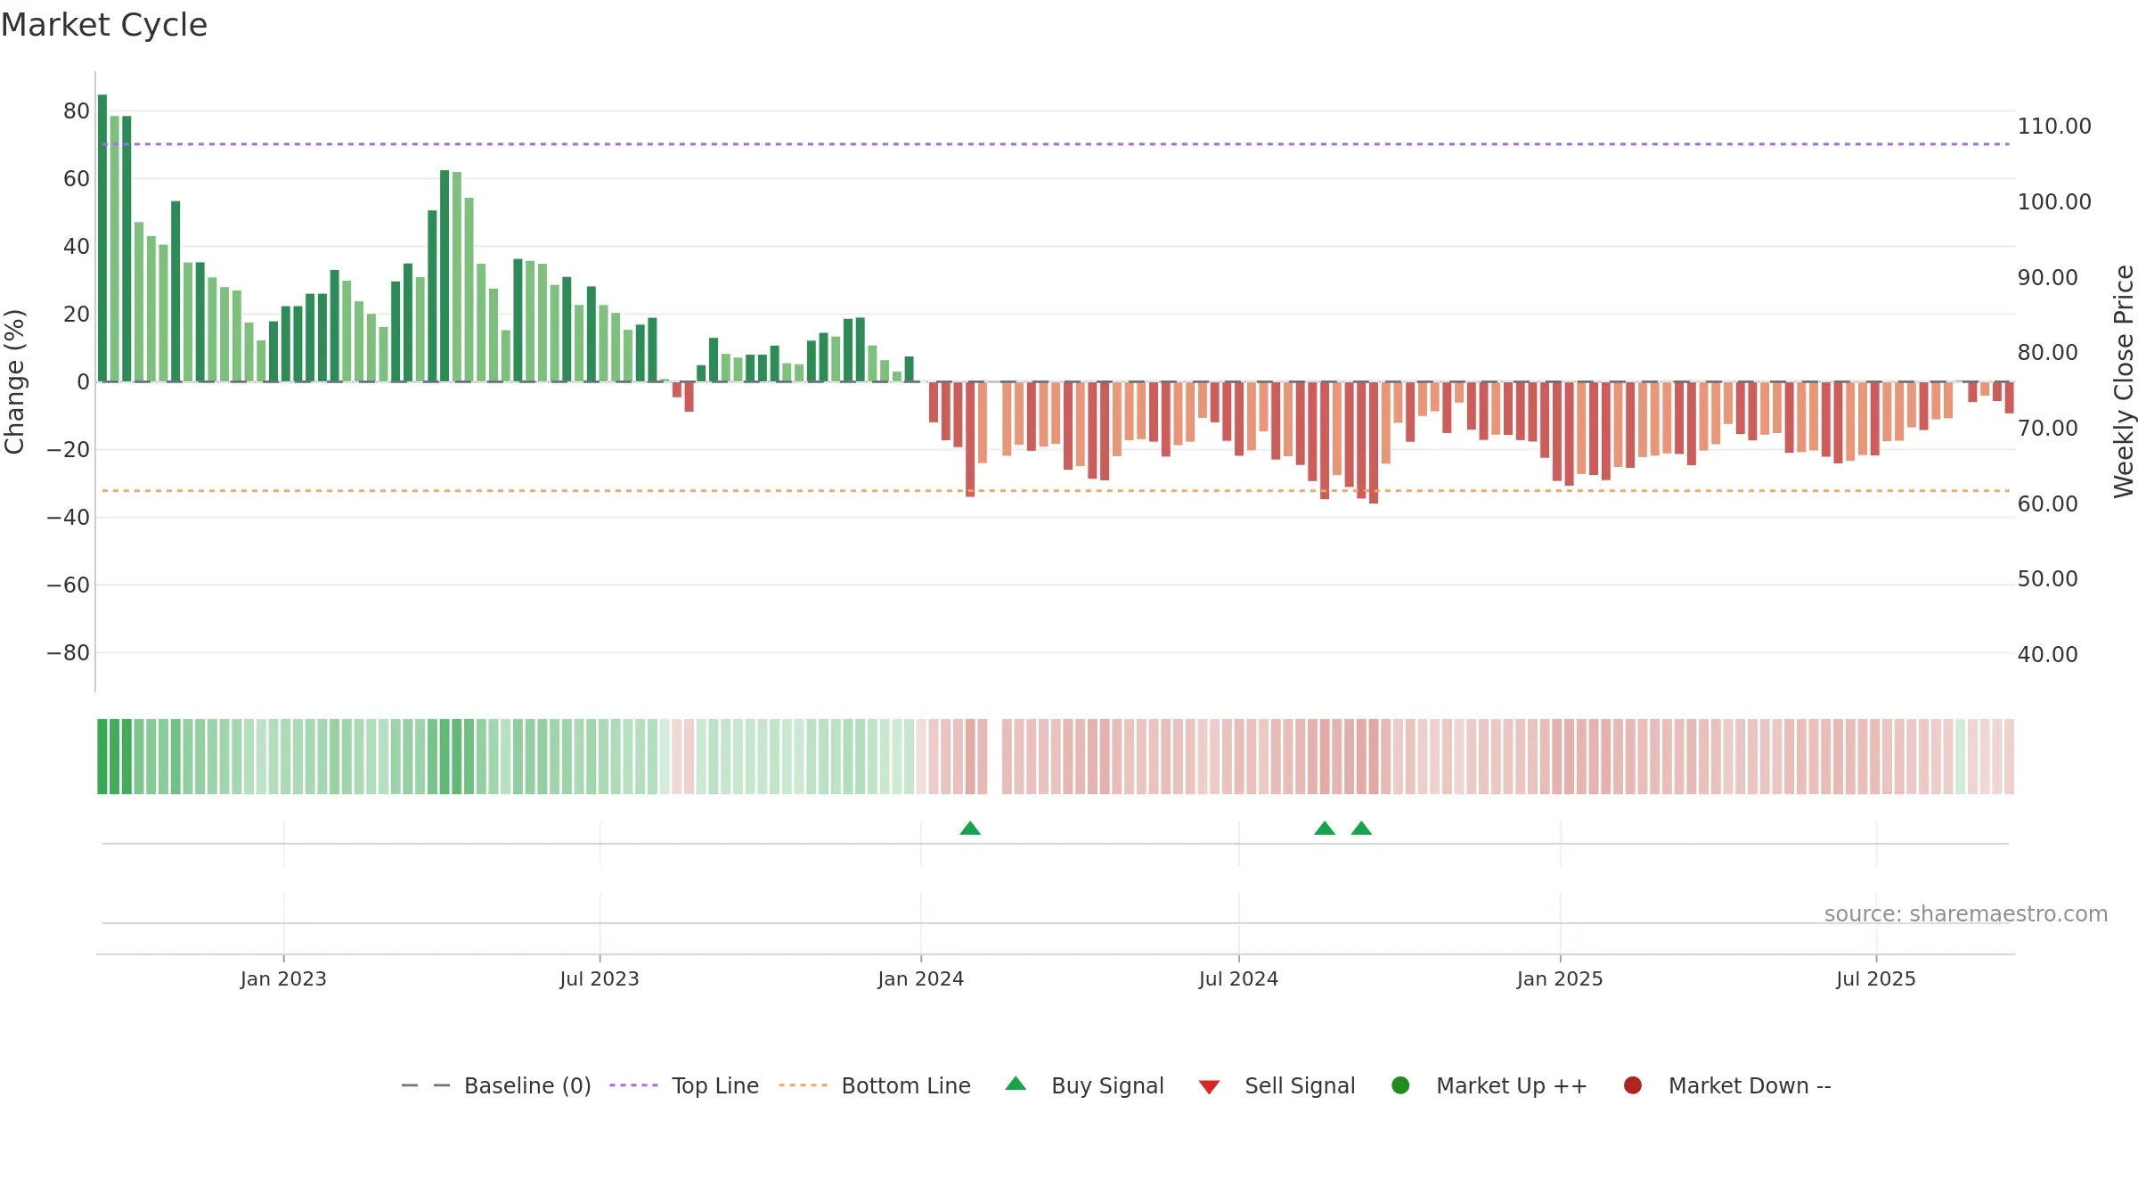Toggle the Bottom Line legend entry
The width and height of the screenshot is (2138, 1203).
tap(875, 1085)
